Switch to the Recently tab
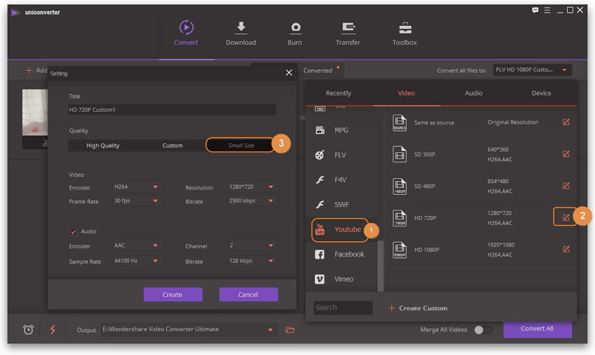This screenshot has width=595, height=355. pos(339,93)
